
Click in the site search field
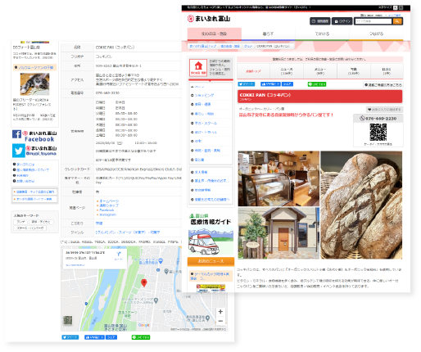(x=373, y=21)
